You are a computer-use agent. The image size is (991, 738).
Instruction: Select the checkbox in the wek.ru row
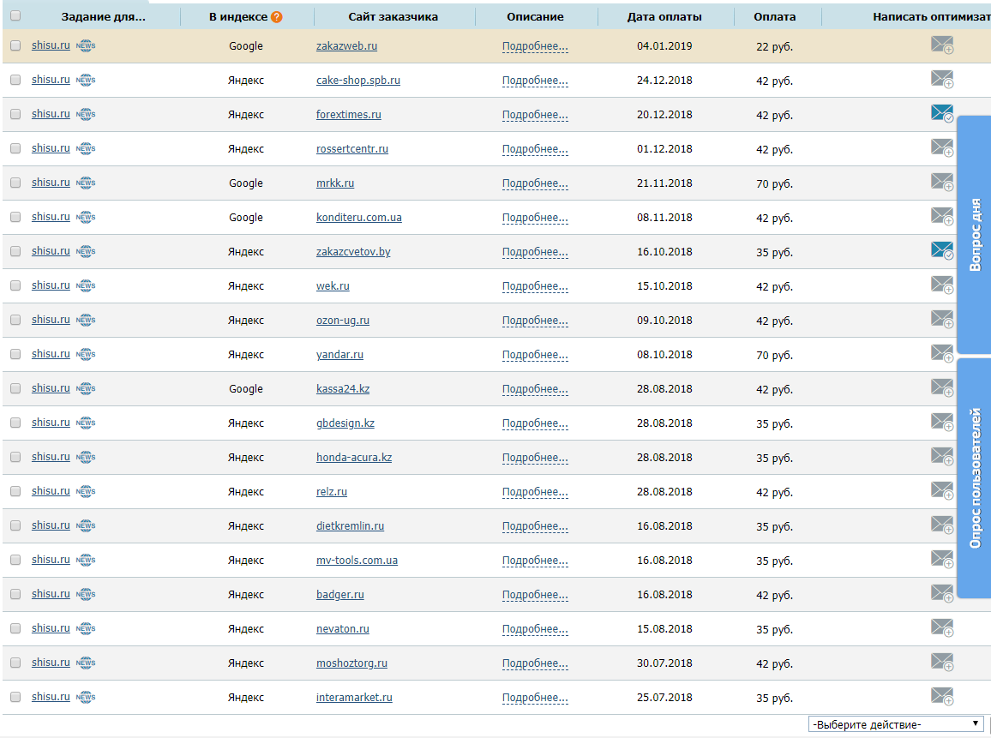click(15, 285)
